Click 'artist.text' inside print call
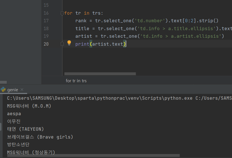 (x=108, y=44)
